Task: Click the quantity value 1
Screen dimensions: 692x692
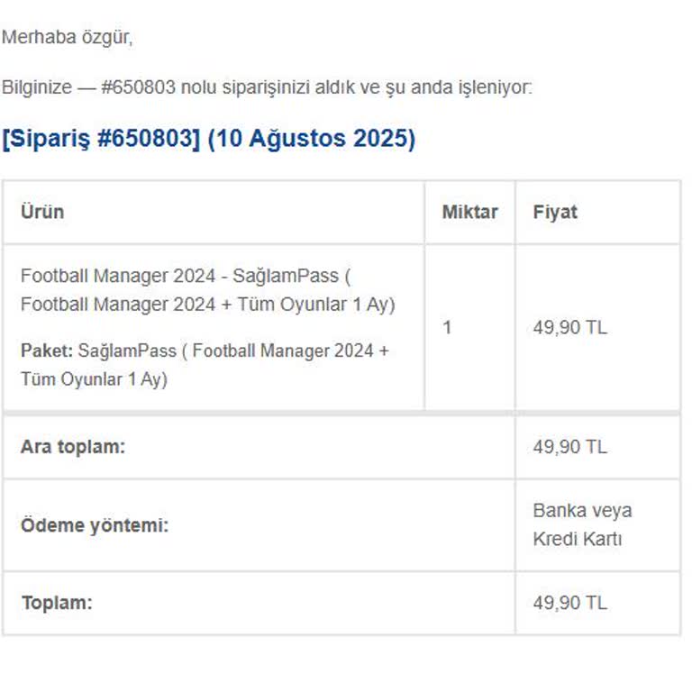Action: (x=447, y=327)
